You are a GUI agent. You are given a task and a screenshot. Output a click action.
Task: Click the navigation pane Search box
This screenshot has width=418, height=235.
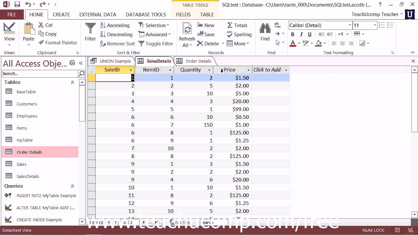pyautogui.click(x=40, y=74)
